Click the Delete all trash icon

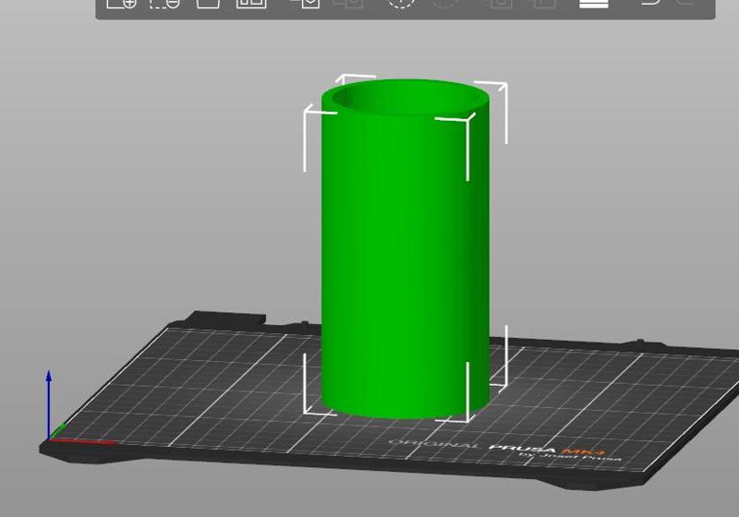208,3
